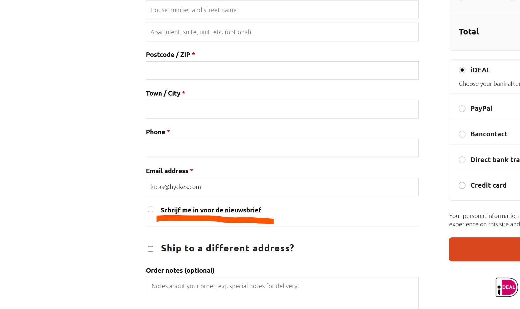This screenshot has width=520, height=309.
Task: Click the Credit card label text
Action: [x=488, y=185]
